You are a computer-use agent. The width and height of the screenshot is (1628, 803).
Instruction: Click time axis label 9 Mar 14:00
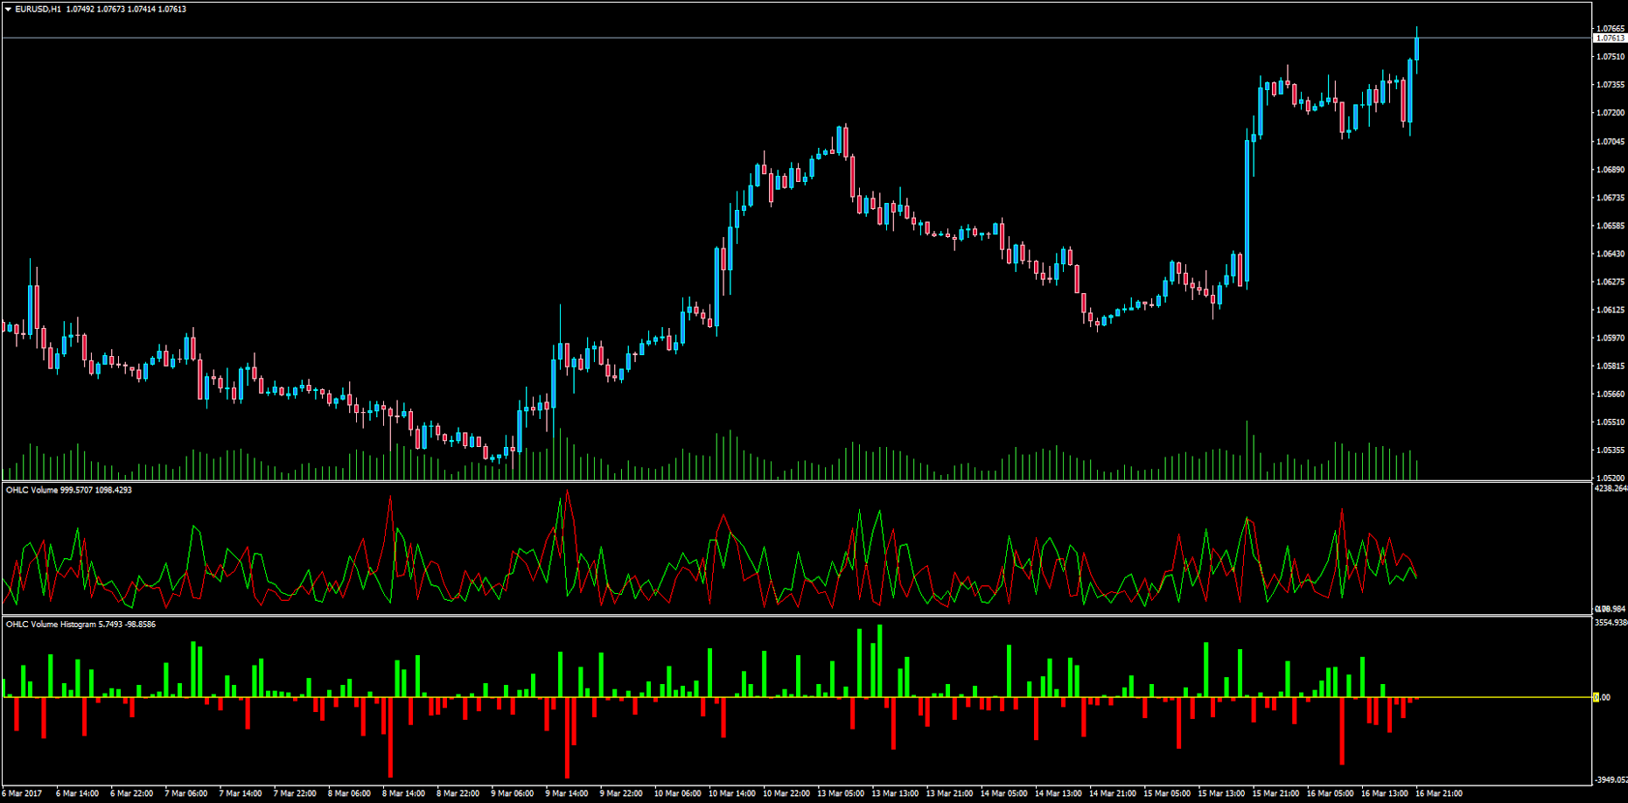click(567, 793)
